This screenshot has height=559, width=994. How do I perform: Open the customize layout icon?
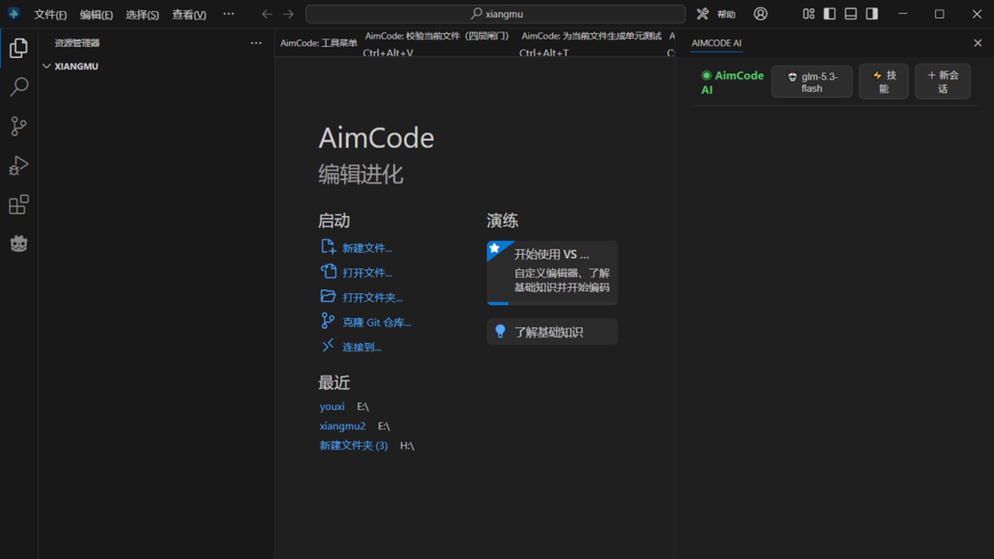(809, 13)
